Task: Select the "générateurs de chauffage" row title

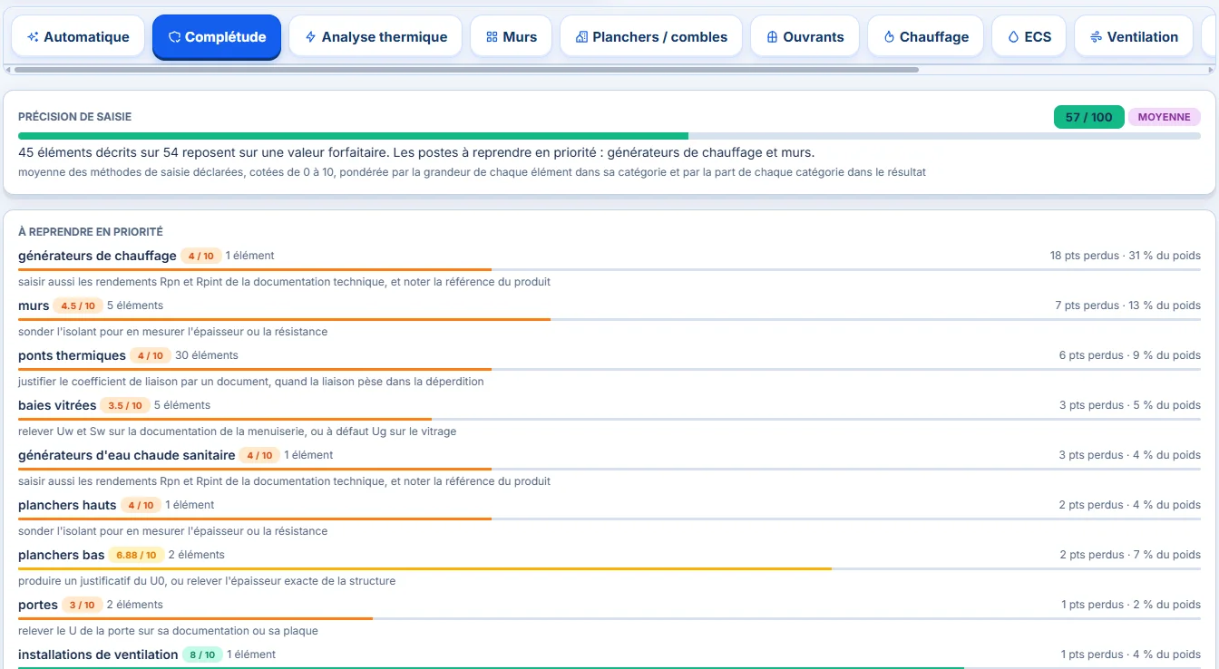Action: click(97, 256)
